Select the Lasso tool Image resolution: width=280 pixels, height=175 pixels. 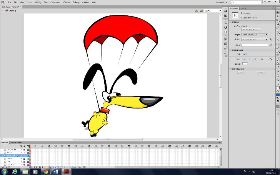click(278, 28)
